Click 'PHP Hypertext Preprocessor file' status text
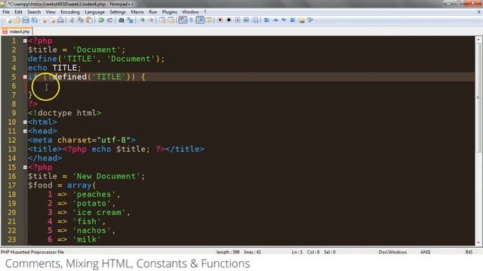Viewport: 483px width, 271px height. (32, 252)
